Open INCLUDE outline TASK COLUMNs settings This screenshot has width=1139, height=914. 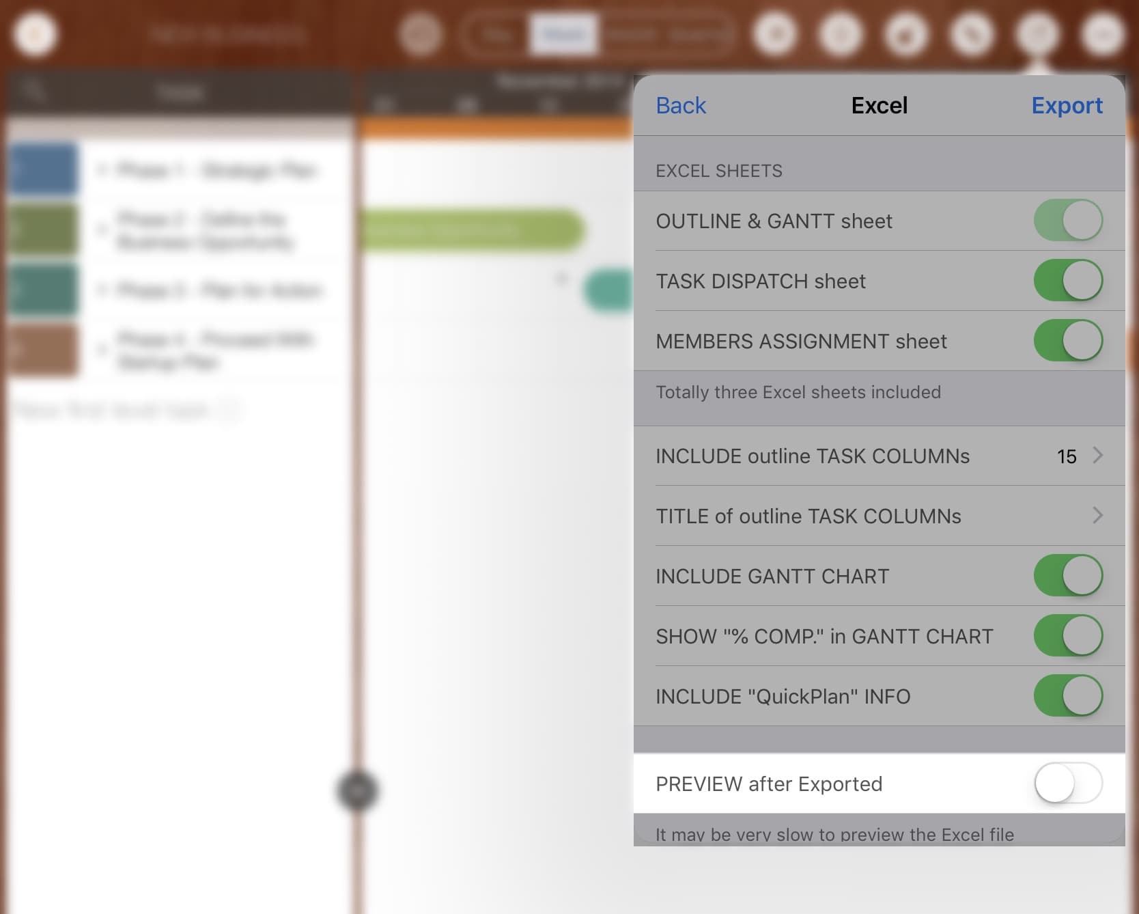[879, 456]
